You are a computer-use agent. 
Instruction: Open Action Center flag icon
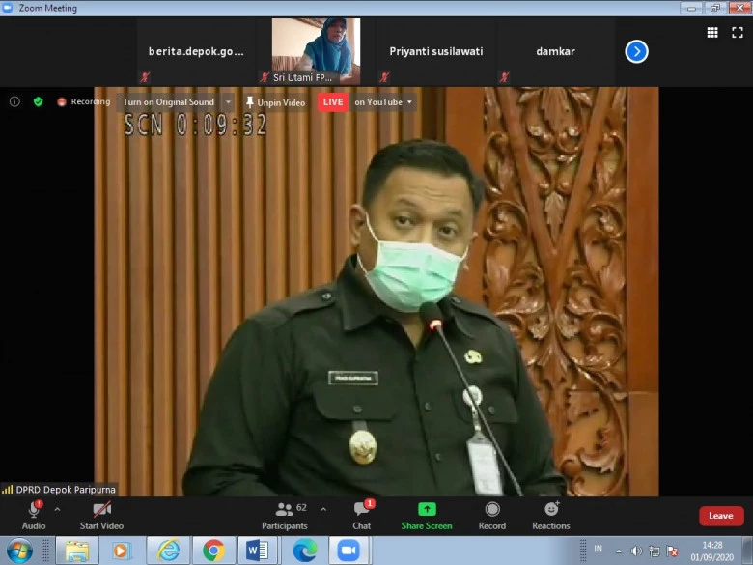tap(672, 551)
